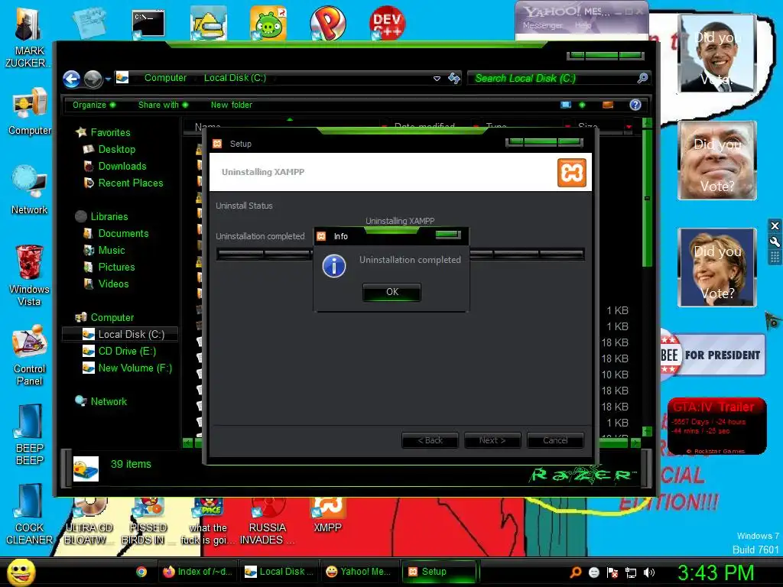Click the MARK ZUCKER desktop icon
The width and height of the screenshot is (783, 587).
28,39
